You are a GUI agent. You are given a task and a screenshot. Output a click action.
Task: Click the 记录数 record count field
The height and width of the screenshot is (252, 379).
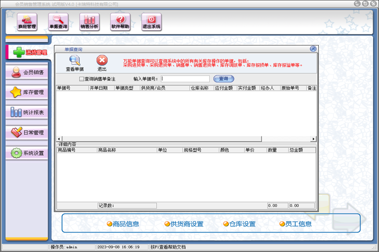tap(127, 206)
